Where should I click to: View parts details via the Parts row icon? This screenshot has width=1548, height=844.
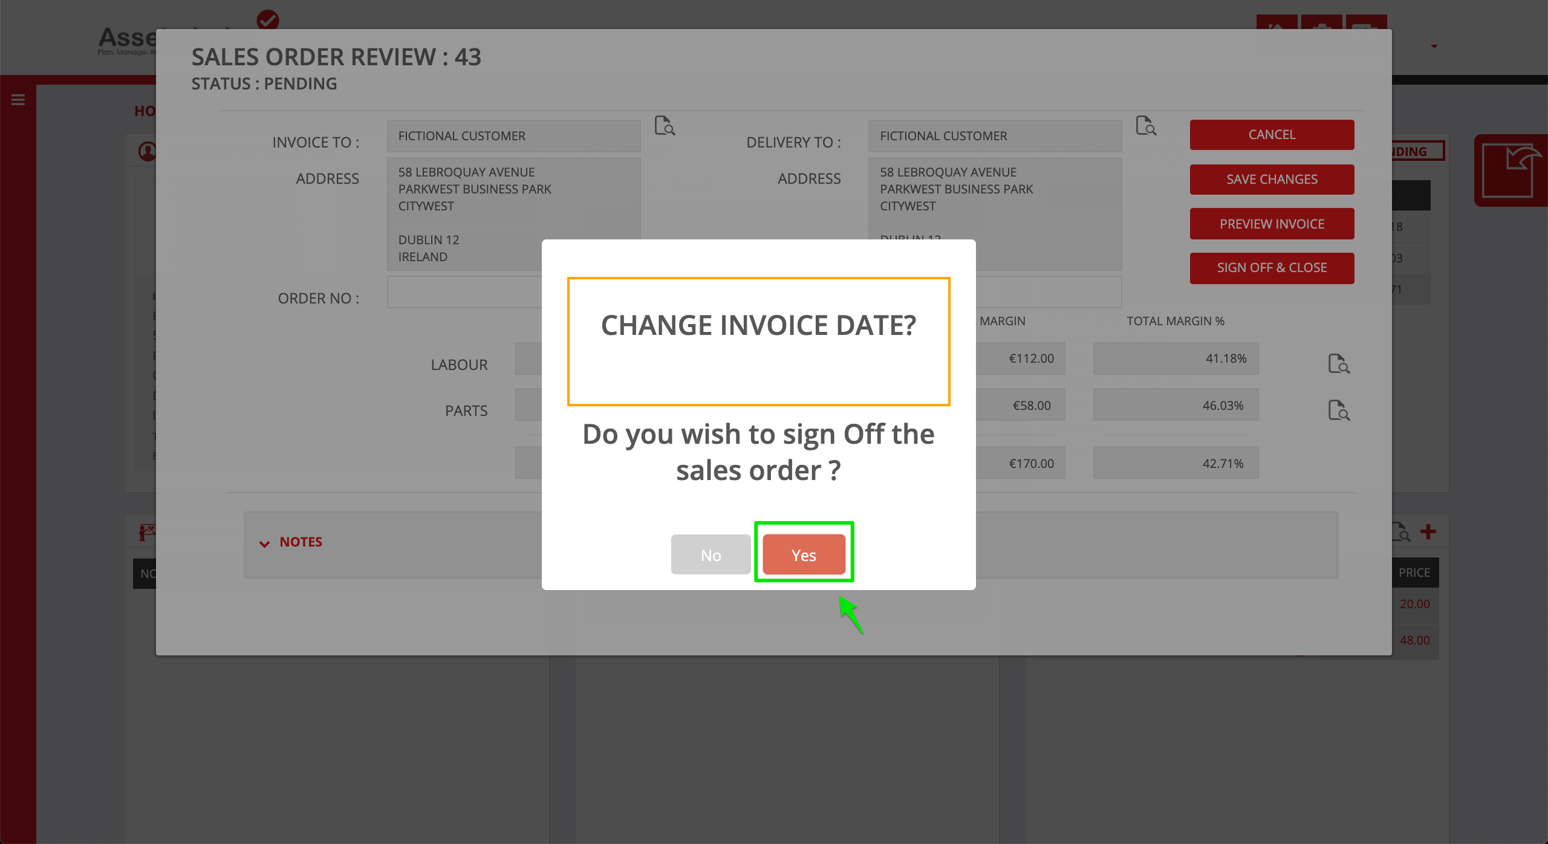click(x=1339, y=411)
